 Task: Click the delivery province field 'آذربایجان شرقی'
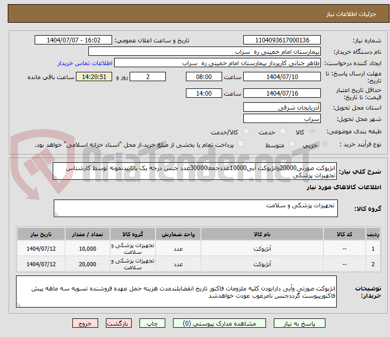(x=282, y=108)
